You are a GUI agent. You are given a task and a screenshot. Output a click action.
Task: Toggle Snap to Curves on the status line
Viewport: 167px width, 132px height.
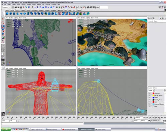click(x=66, y=7)
